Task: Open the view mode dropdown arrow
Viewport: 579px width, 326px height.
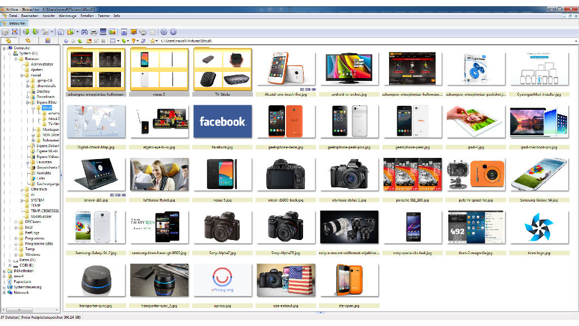Action: pyautogui.click(x=118, y=41)
